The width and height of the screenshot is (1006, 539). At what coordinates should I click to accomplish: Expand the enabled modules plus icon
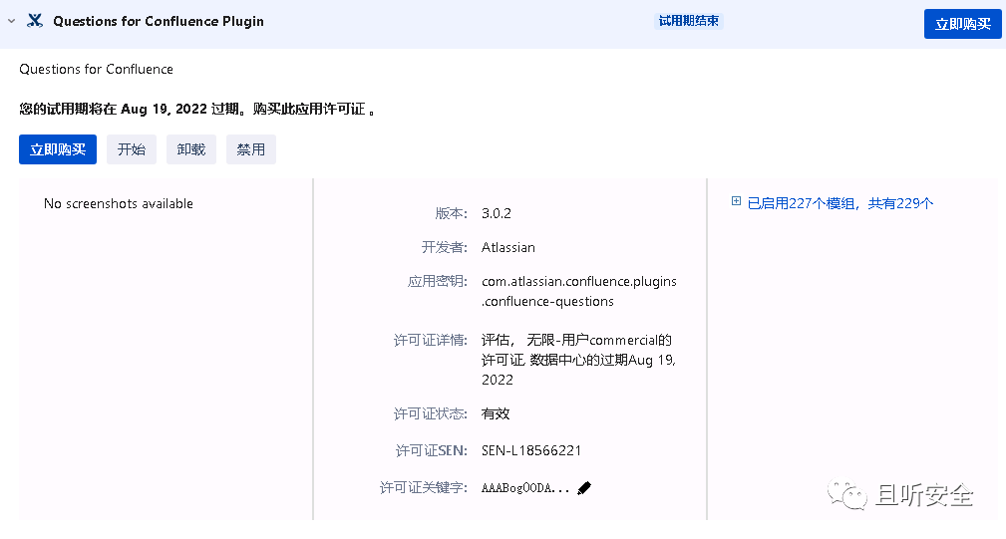point(736,201)
